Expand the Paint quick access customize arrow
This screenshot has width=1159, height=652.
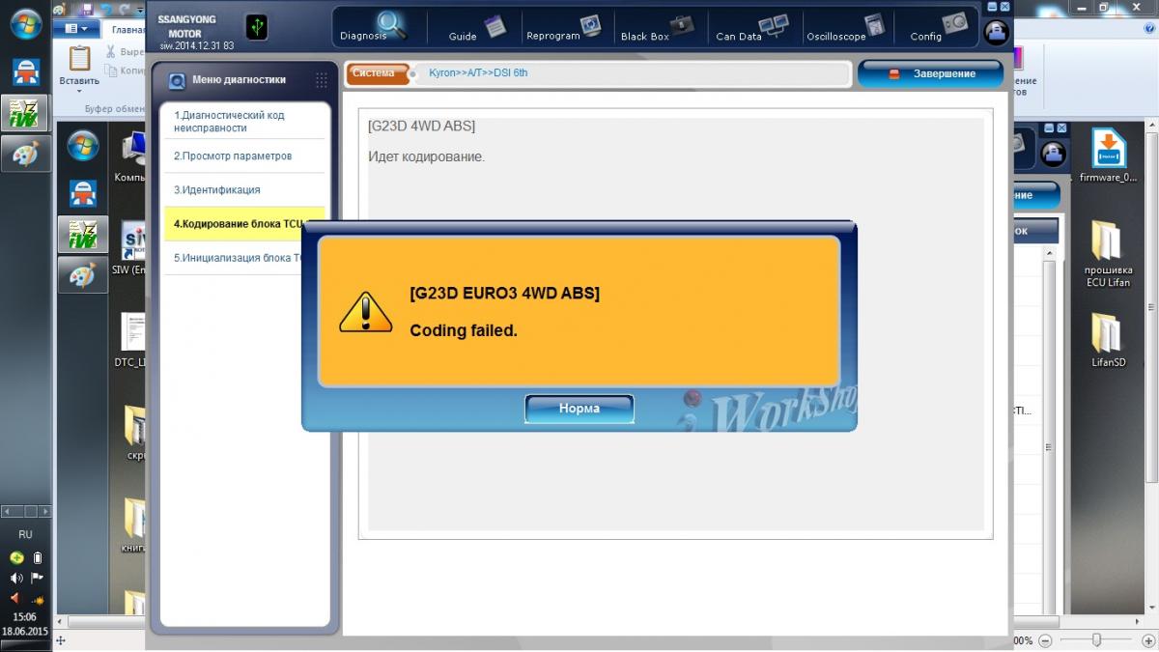point(141,9)
